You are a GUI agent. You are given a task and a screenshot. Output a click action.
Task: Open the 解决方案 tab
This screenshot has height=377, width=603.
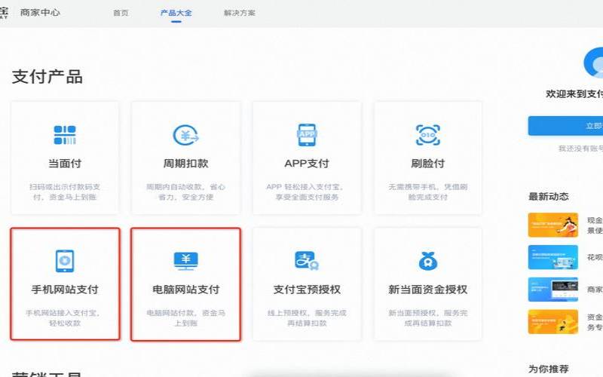(239, 14)
